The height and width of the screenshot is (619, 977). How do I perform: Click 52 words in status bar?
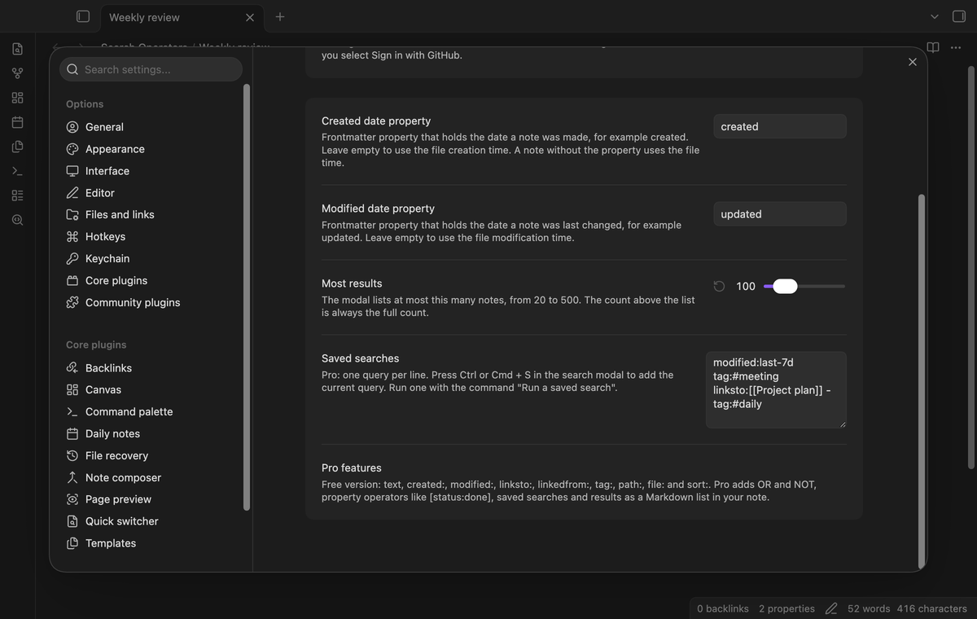[869, 608]
